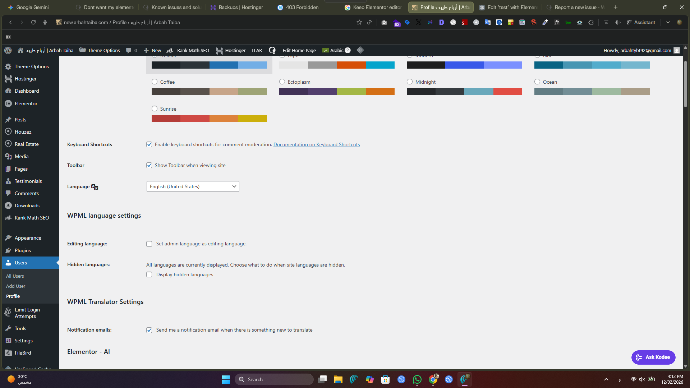Click the WordPress logo in admin bar
The image size is (690, 388).
click(x=8, y=50)
